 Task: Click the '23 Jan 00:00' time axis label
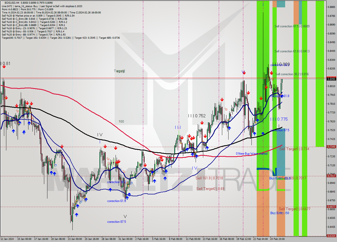75,239
